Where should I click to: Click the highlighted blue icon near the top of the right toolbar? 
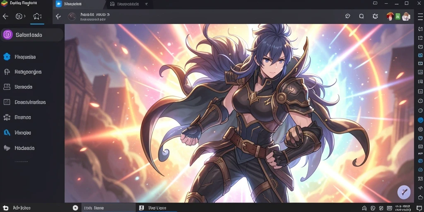coord(420,55)
